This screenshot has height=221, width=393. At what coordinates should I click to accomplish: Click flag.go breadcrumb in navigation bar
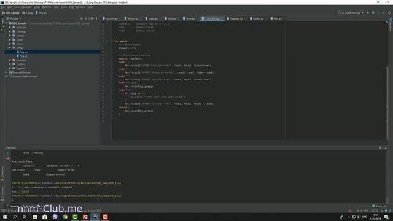[41, 12]
